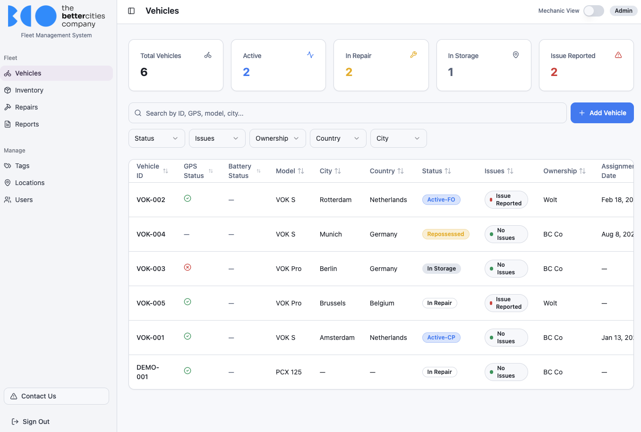Click the Active card pulse icon
The image size is (641, 432).
point(310,55)
